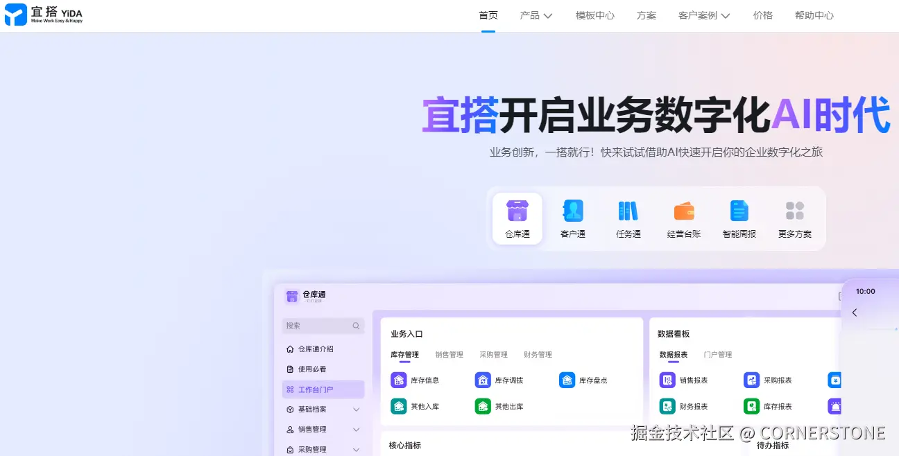Image resolution: width=899 pixels, height=456 pixels.
Task: Click the search magnifier icon in sidebar
Action: 356,326
